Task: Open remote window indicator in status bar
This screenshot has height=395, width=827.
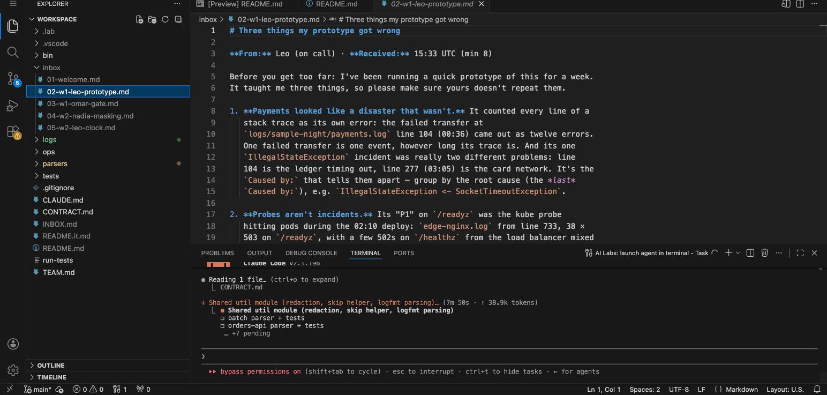Action: coord(10,390)
